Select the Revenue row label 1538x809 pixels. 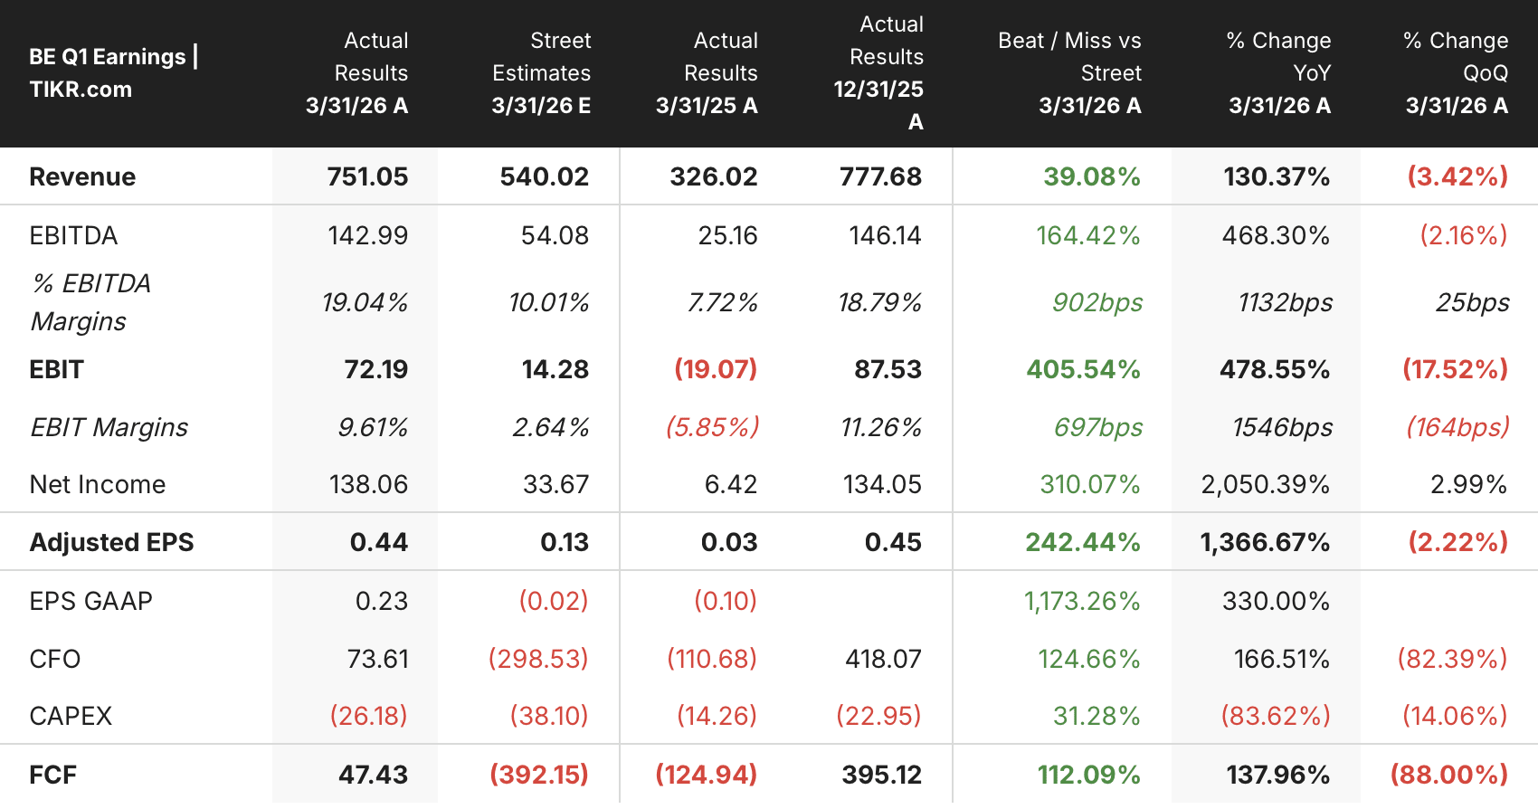pyautogui.click(x=82, y=176)
